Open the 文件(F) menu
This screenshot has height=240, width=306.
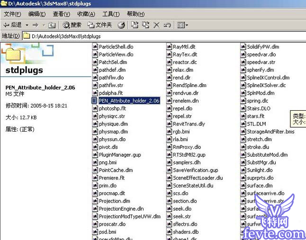click(x=12, y=14)
